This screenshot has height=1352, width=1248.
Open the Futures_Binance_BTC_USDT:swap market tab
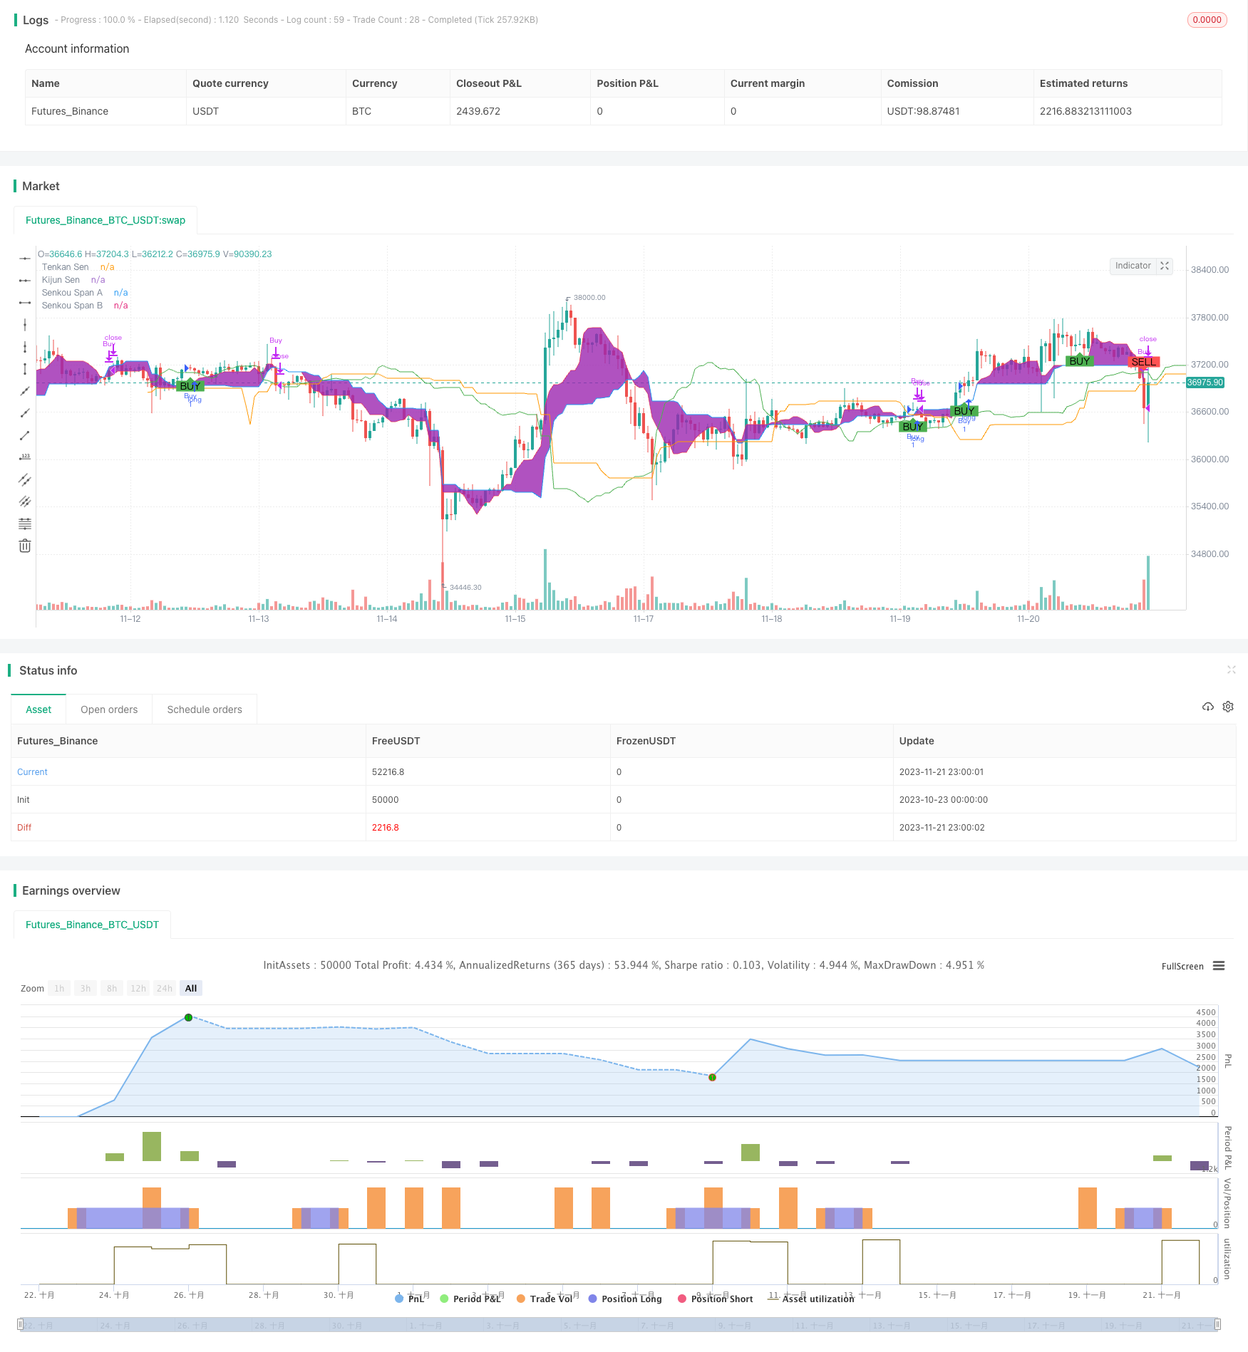tap(105, 220)
